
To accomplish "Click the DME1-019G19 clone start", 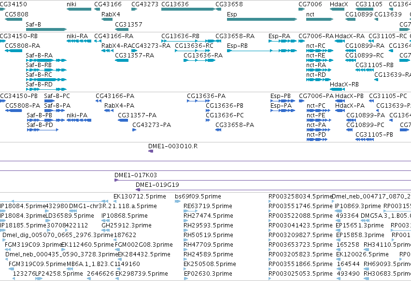I will coord(138,190).
